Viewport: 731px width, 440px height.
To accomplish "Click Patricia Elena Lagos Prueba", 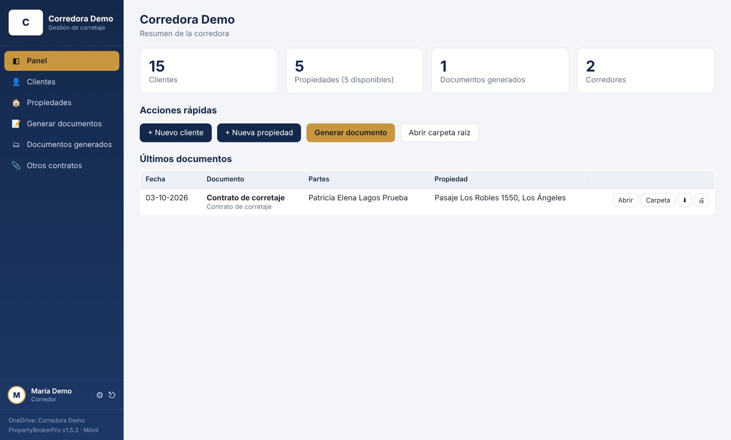I will 358,198.
